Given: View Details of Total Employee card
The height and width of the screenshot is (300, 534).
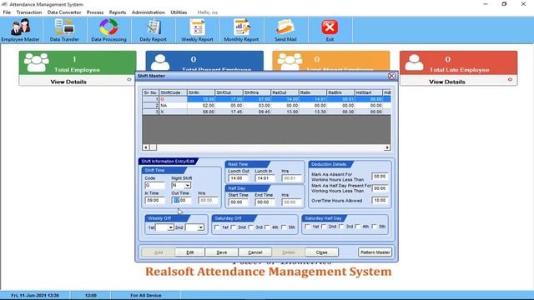Looking at the screenshot, I should (68, 82).
